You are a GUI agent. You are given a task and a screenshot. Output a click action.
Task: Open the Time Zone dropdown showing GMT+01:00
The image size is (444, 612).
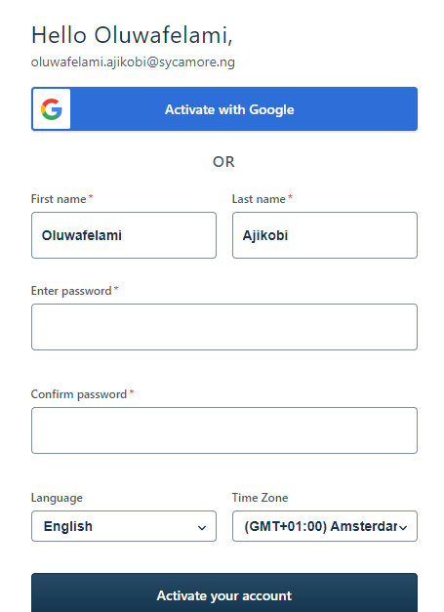click(x=325, y=526)
